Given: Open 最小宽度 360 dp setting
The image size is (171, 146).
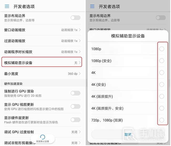Looking at the screenshot, I should pyautogui.click(x=43, y=74).
